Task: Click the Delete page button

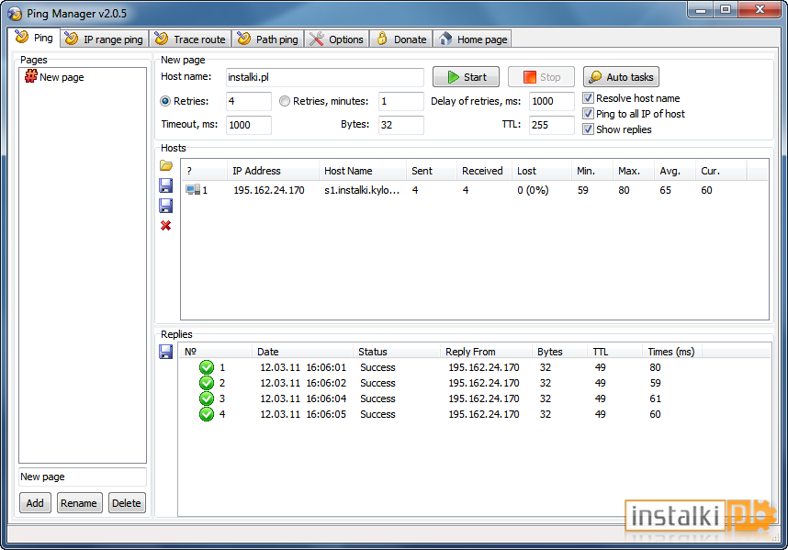Action: tap(127, 503)
